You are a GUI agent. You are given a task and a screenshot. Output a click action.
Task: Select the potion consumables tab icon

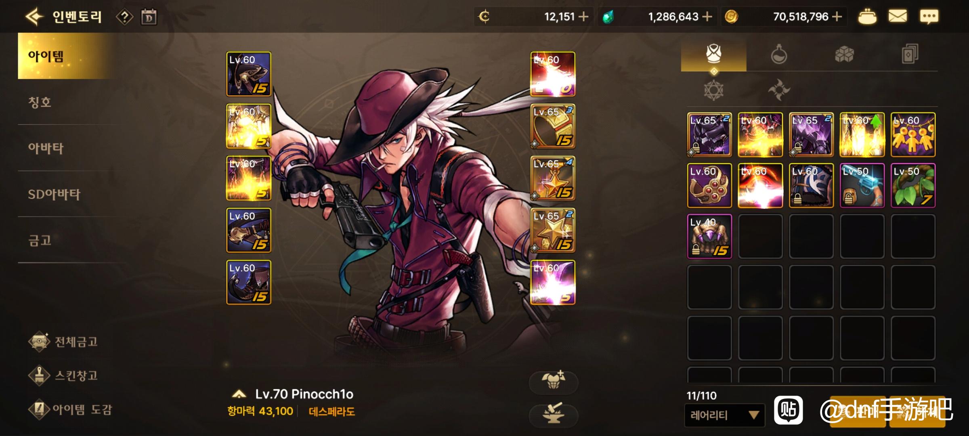pos(779,54)
